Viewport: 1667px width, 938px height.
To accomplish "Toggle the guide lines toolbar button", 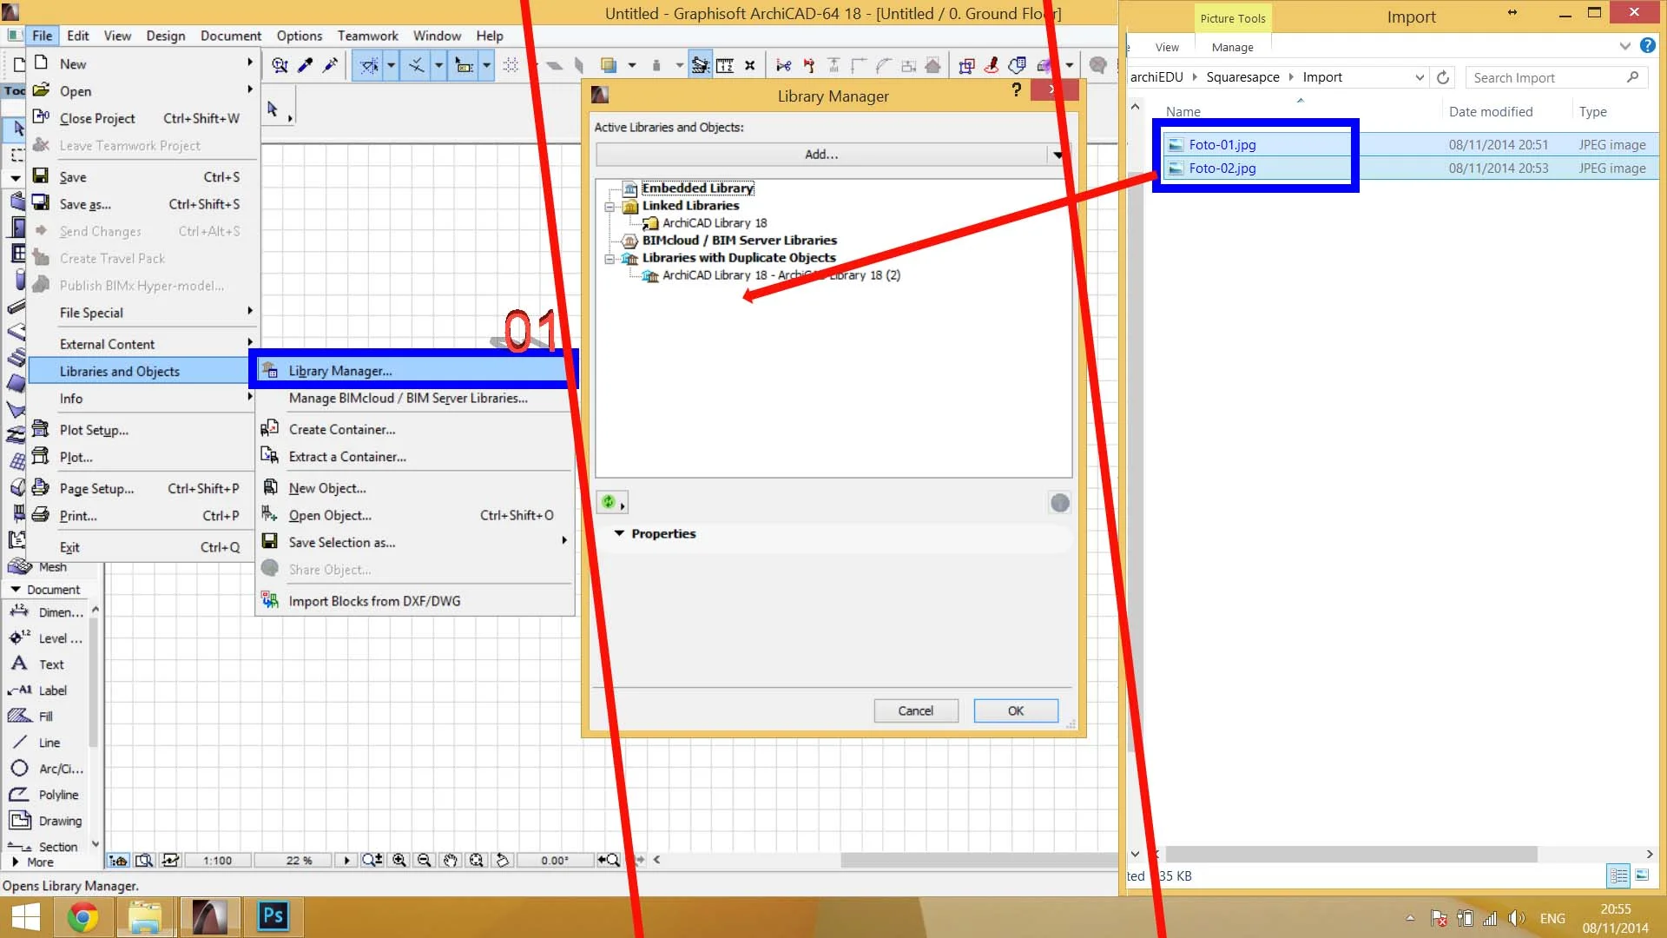I will pos(369,65).
